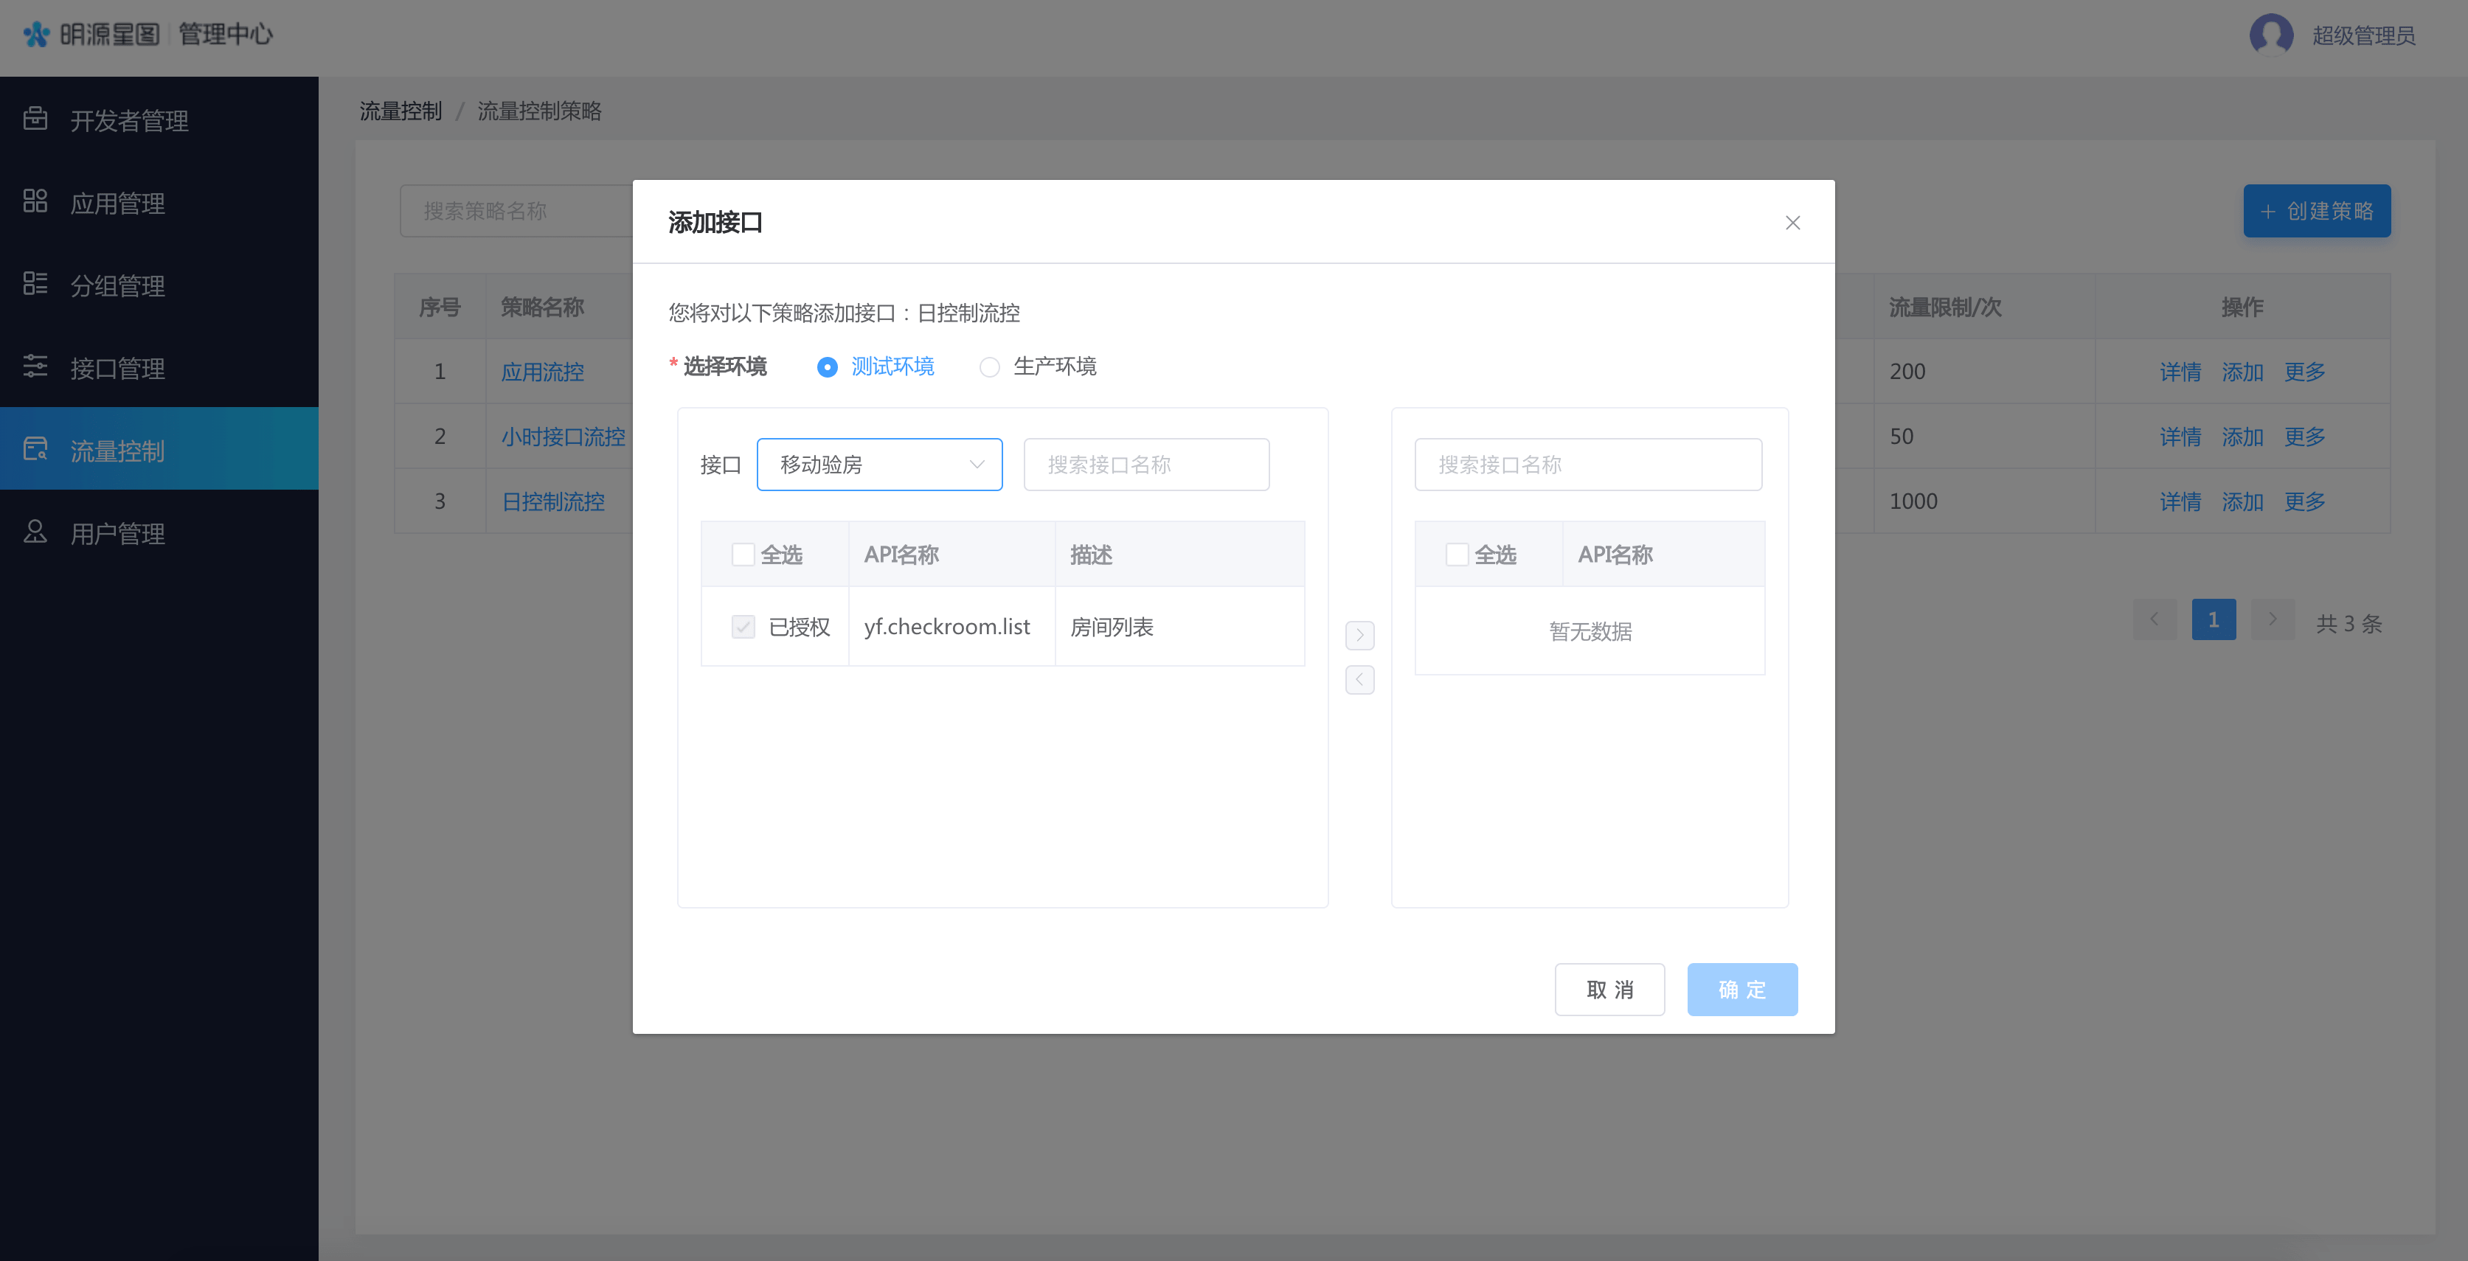
Task: Click the 流量控制 breadcrumb link
Action: click(x=401, y=111)
